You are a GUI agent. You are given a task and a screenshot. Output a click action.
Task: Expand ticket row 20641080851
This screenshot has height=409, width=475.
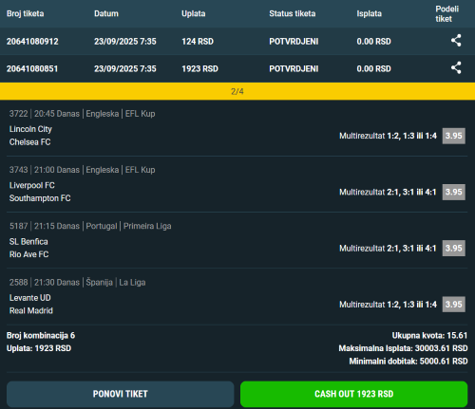coord(237,68)
